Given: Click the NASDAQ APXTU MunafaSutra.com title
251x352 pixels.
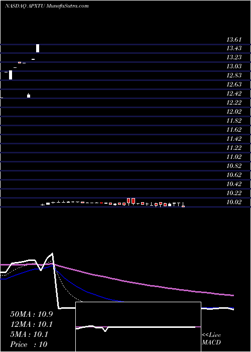Looking at the screenshot, I should click(47, 6).
